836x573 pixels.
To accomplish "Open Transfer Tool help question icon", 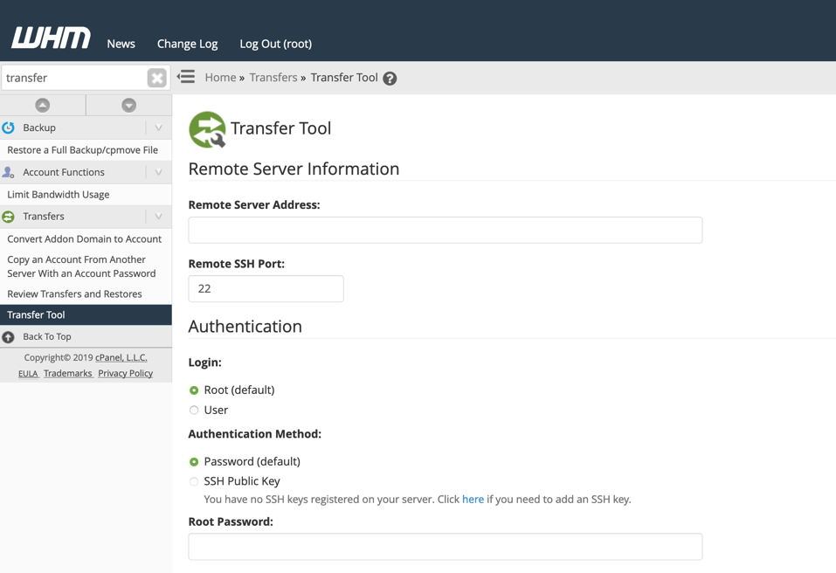I will pos(390,79).
